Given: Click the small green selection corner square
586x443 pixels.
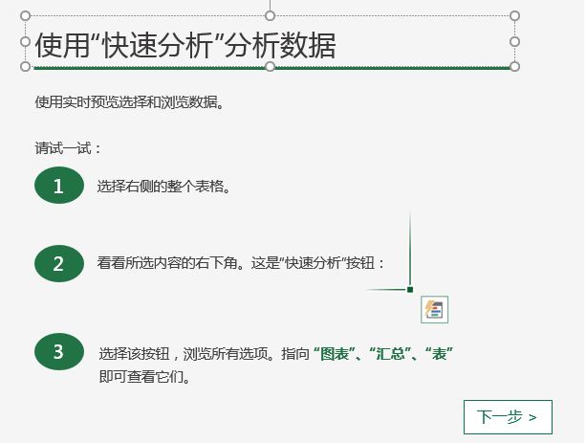Looking at the screenshot, I should (410, 289).
